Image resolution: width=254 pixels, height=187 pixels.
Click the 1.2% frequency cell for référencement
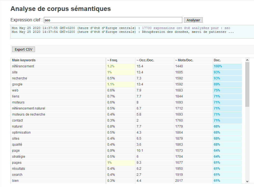click(120, 66)
